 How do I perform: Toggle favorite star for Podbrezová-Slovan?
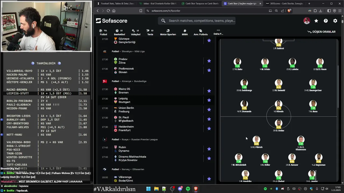(x=209, y=70)
